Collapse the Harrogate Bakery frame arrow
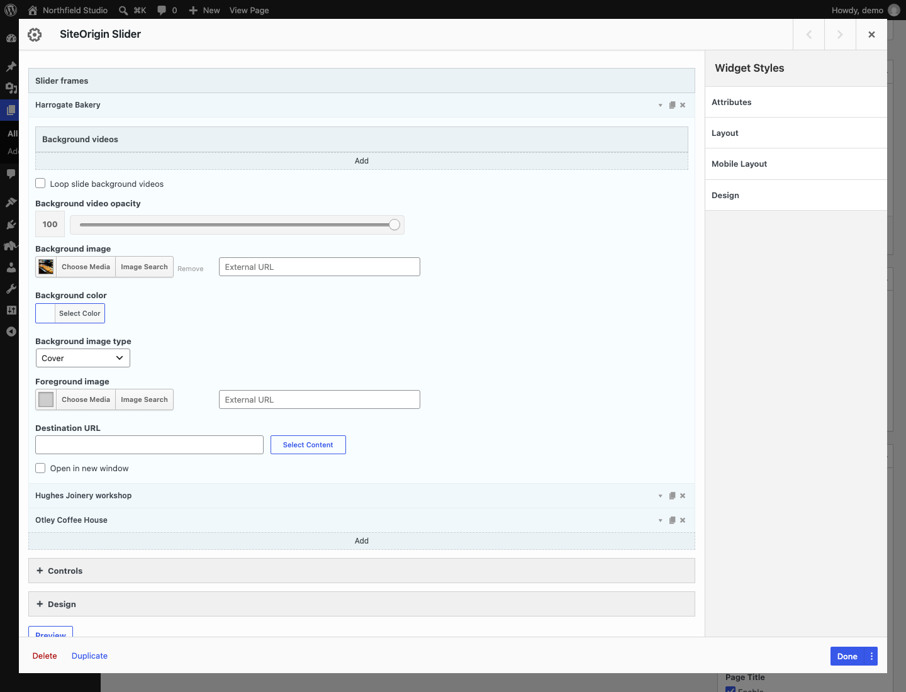The height and width of the screenshot is (692, 906). (660, 105)
